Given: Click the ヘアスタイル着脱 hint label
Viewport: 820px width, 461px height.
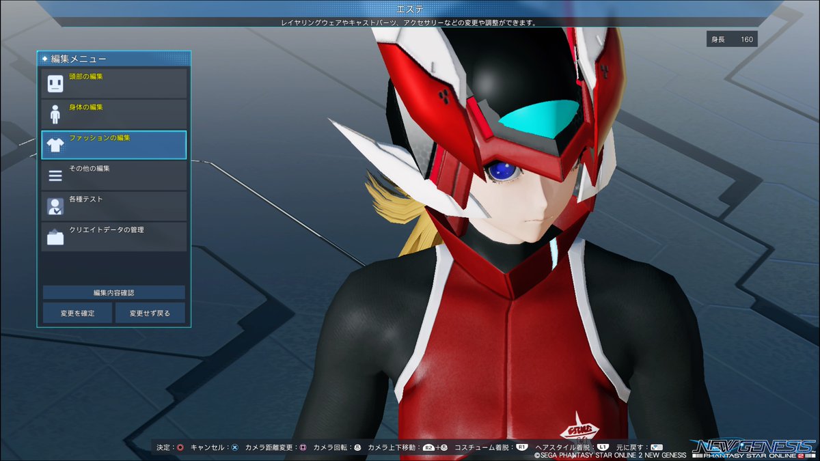Looking at the screenshot, I should click(x=563, y=448).
